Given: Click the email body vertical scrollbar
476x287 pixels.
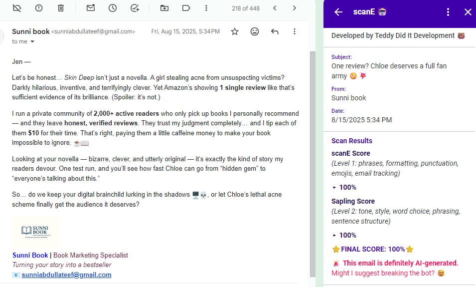Looking at the screenshot, I should pyautogui.click(x=313, y=164).
